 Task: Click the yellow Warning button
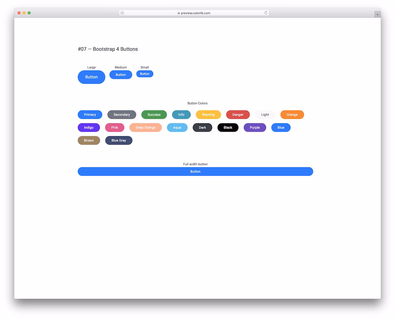pyautogui.click(x=208, y=115)
